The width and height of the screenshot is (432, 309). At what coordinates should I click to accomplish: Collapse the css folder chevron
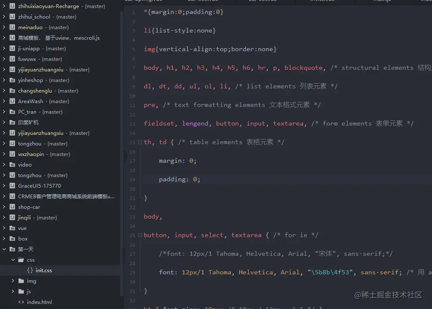13,260
